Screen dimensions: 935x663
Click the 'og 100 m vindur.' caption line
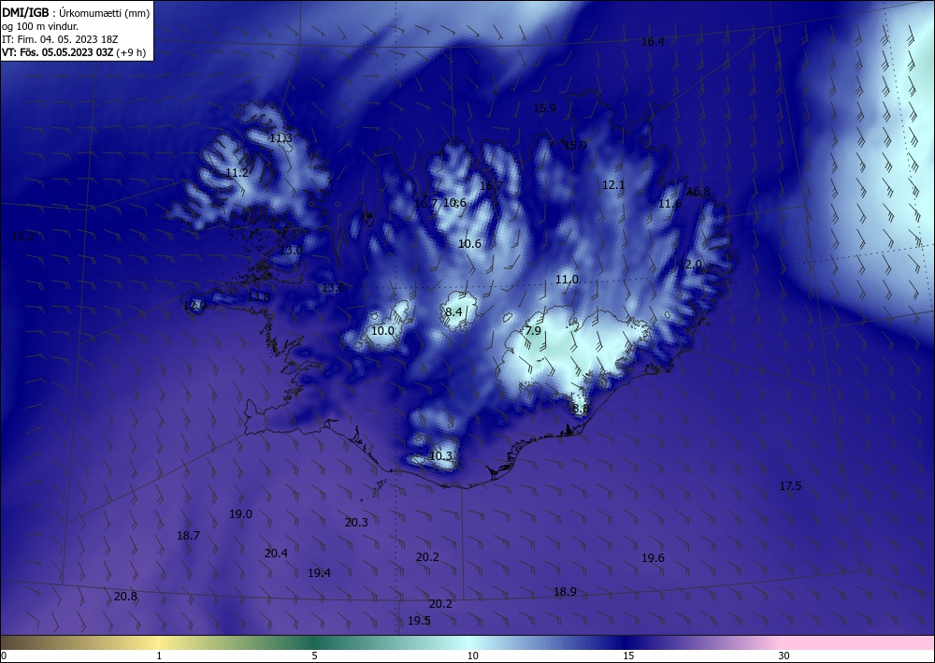(x=40, y=26)
